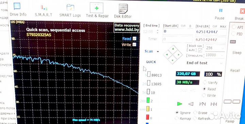Screen dimensions: 245x124
Task: Click the Sleep button
Action: [237, 53]
